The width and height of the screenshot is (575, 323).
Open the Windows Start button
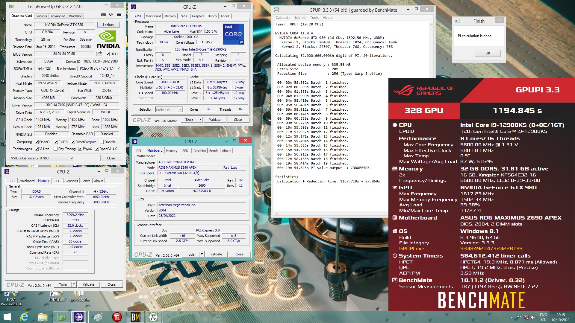[7, 317]
